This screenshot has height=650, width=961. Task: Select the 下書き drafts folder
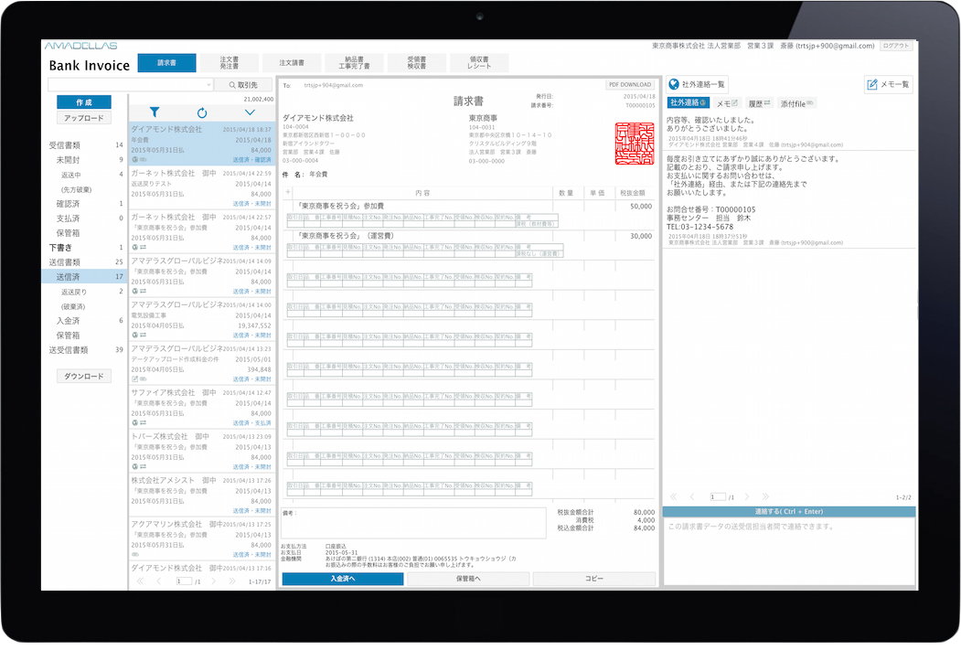pyautogui.click(x=86, y=248)
